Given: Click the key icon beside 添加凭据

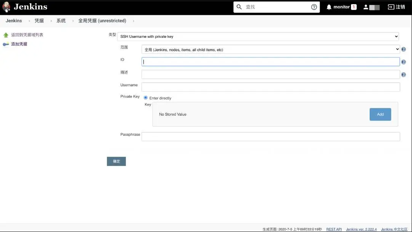Looking at the screenshot, I should point(6,44).
